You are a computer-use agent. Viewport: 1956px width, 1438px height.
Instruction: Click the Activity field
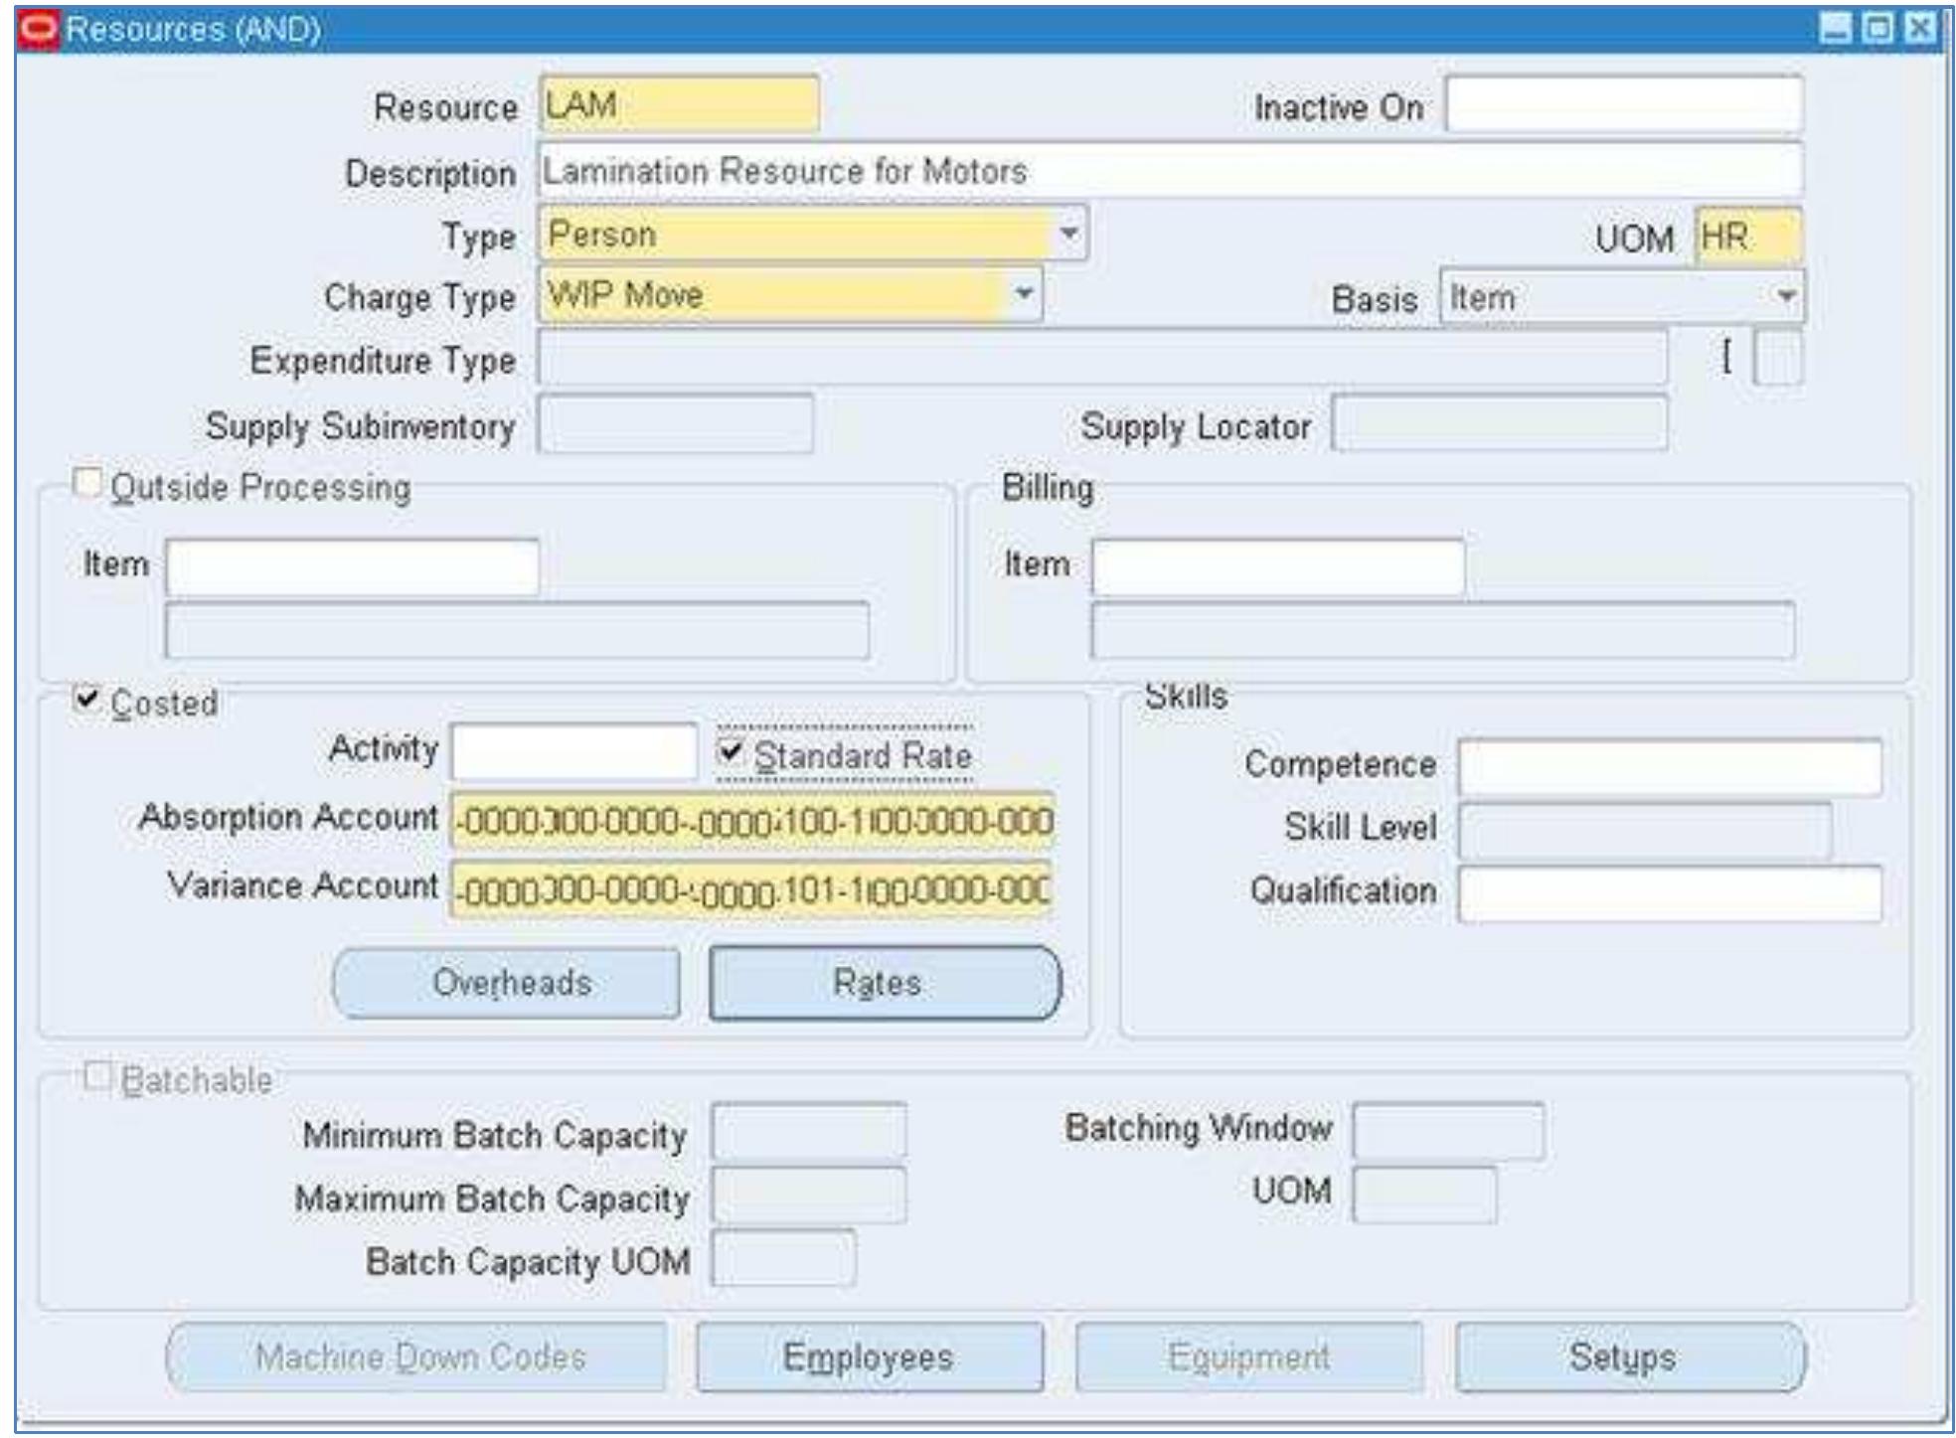click(574, 751)
